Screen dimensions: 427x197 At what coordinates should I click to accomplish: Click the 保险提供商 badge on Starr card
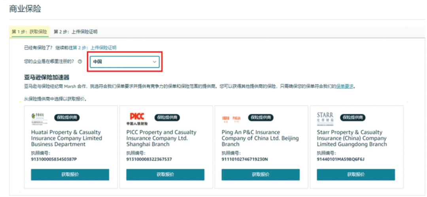click(353, 117)
